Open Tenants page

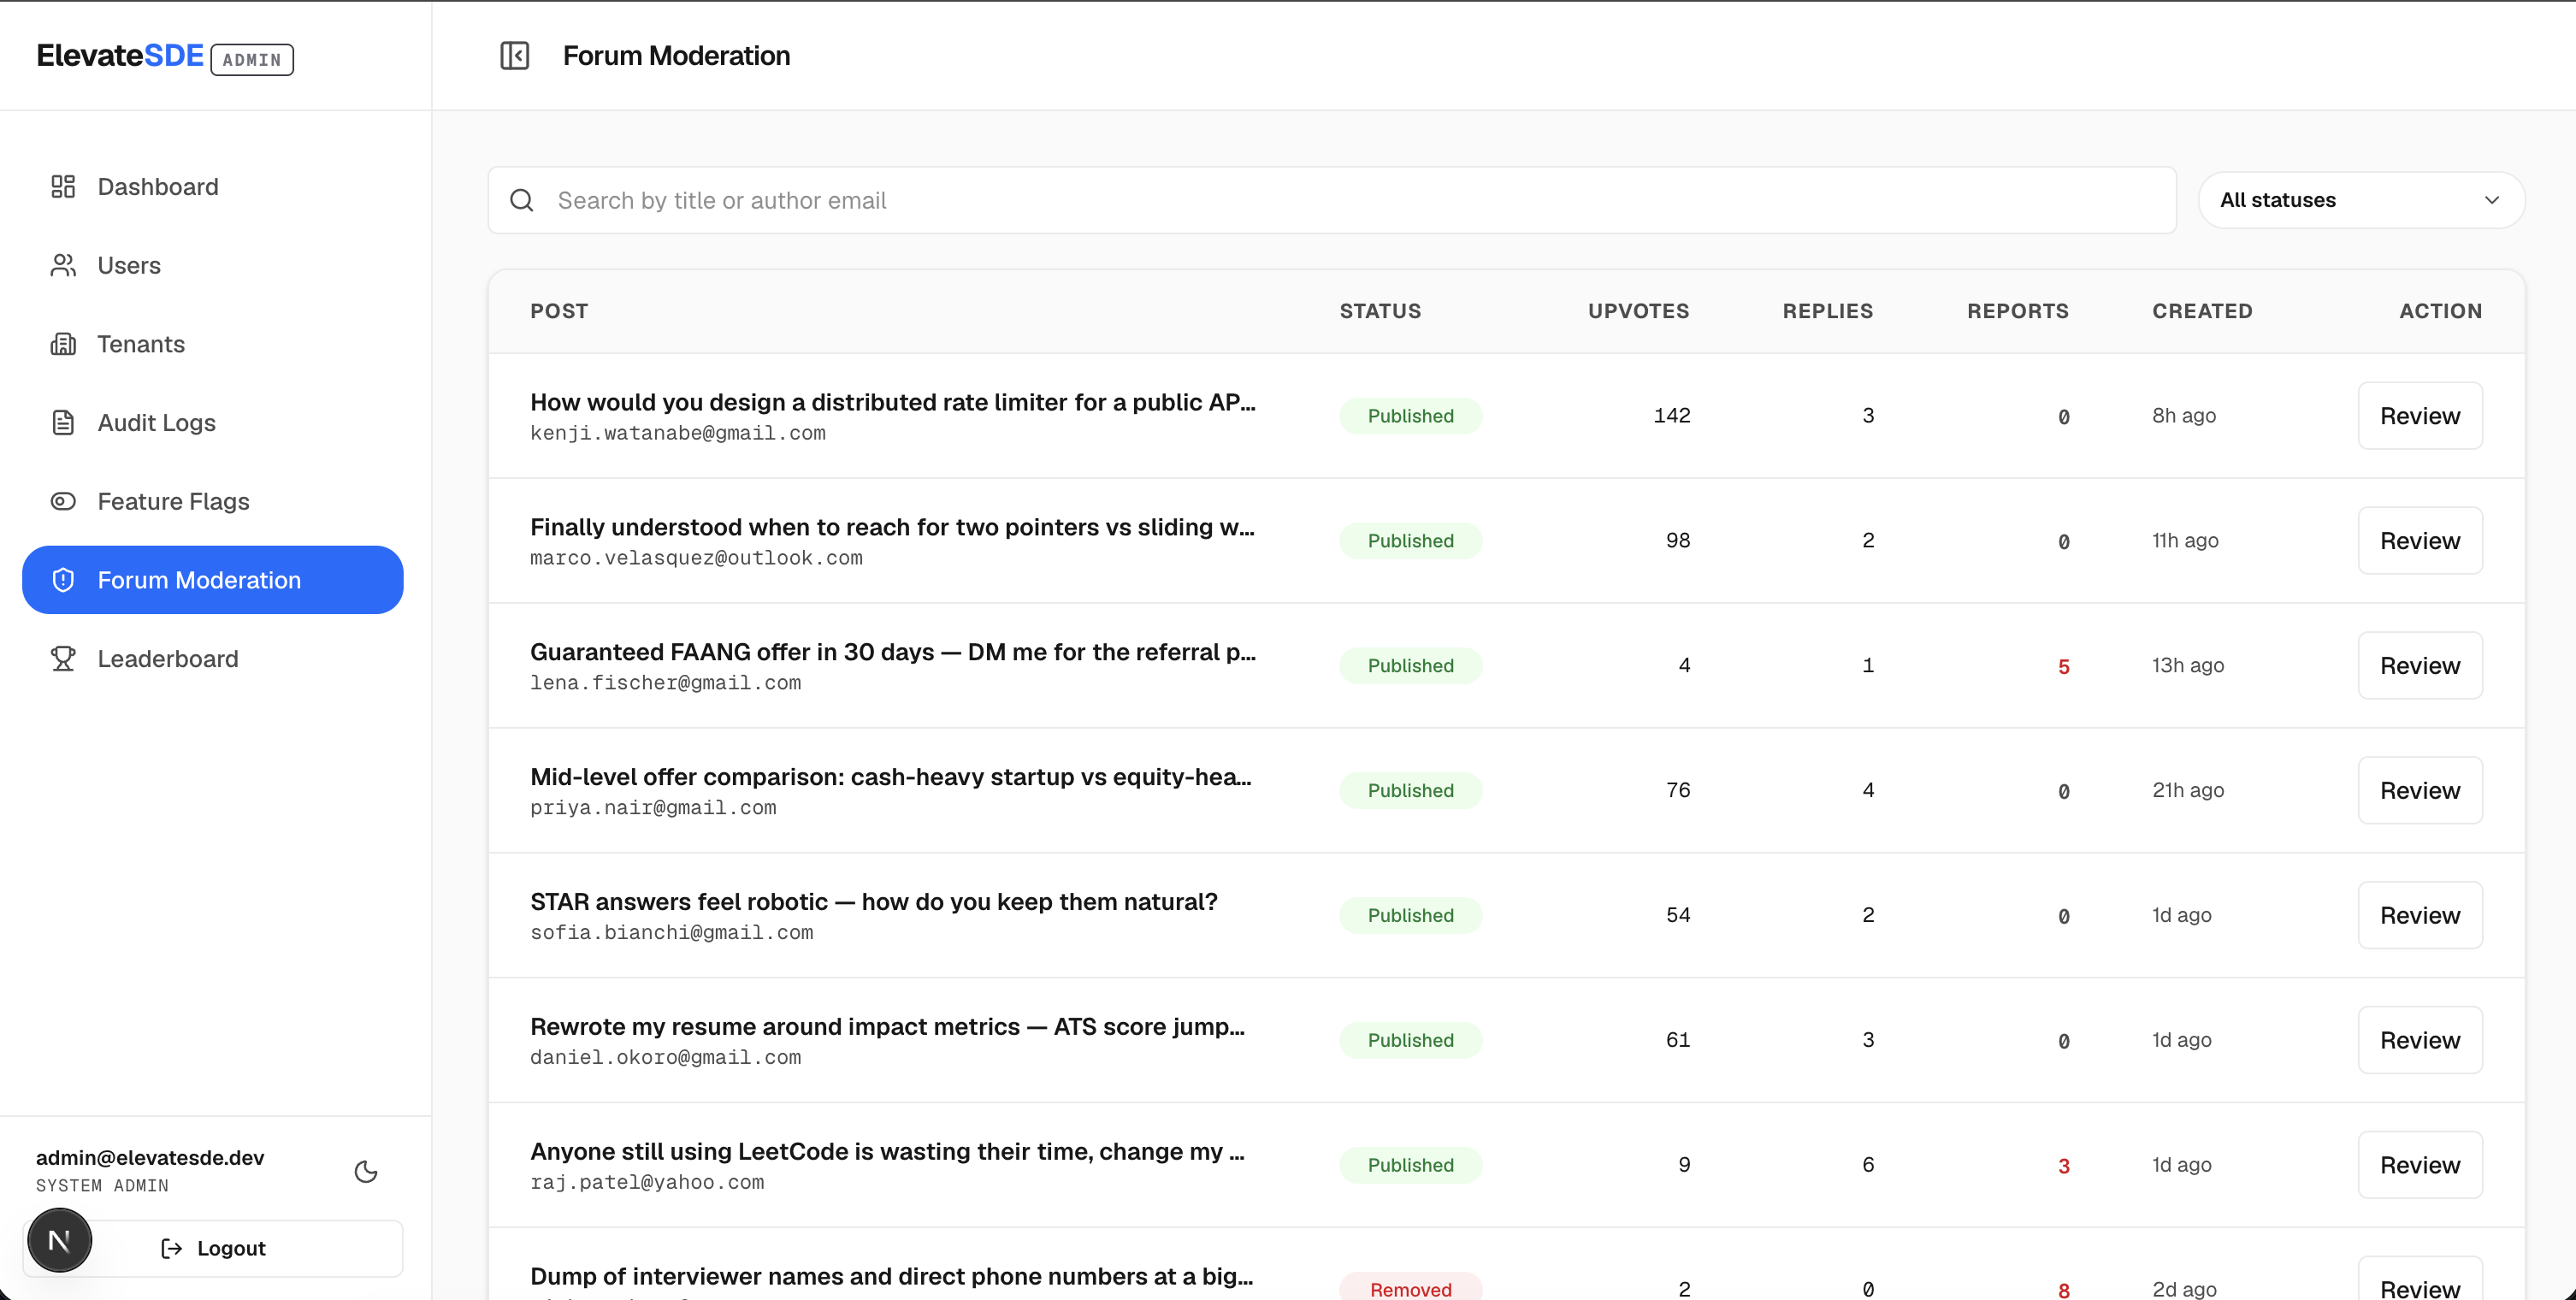click(212, 344)
